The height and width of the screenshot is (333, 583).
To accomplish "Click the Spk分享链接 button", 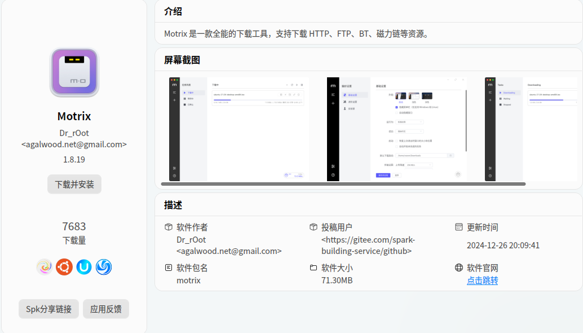I will tap(48, 309).
